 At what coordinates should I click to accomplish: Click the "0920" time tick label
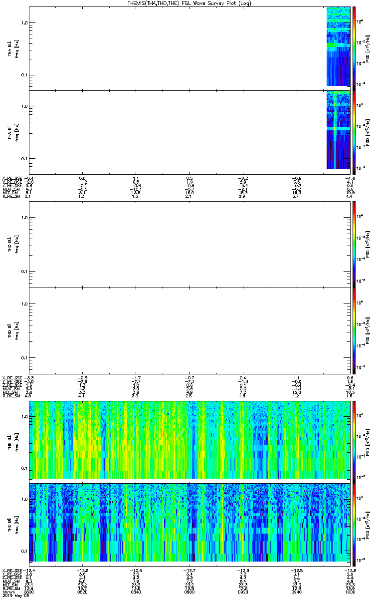click(x=243, y=592)
